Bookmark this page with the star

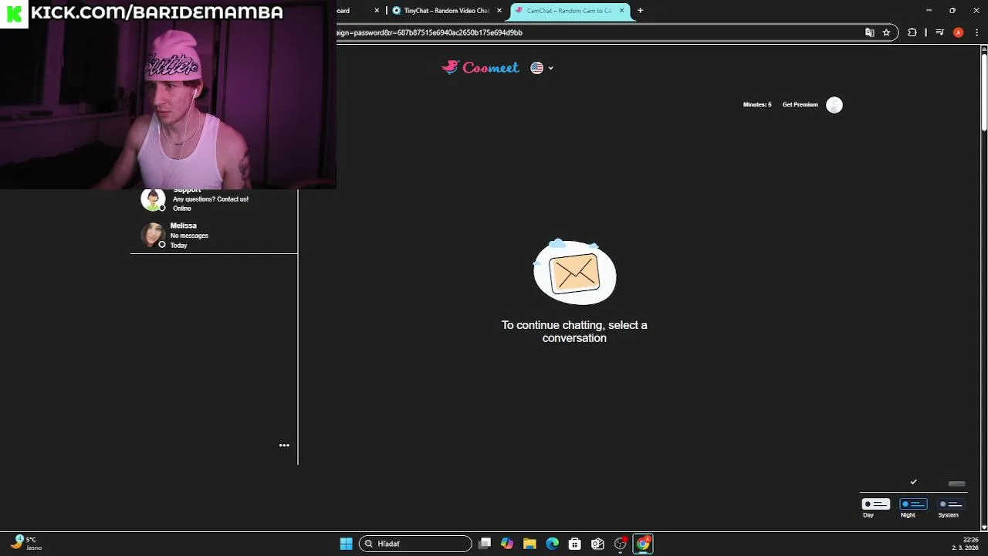(886, 32)
